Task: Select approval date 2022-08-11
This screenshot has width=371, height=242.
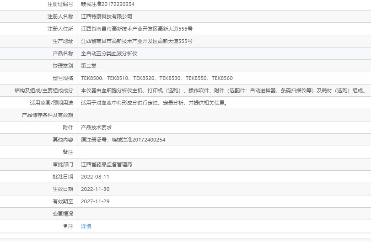Action: 95,177
